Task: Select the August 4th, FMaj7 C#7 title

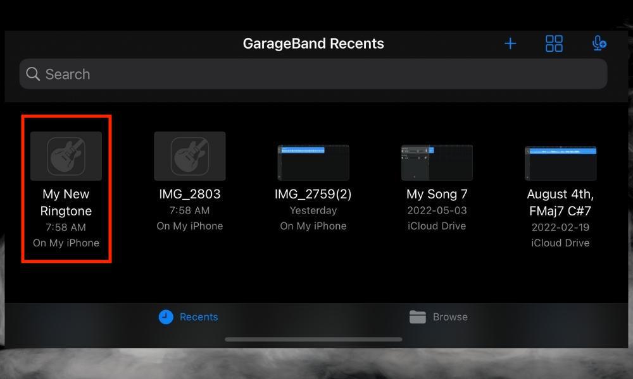Action: coord(560,203)
